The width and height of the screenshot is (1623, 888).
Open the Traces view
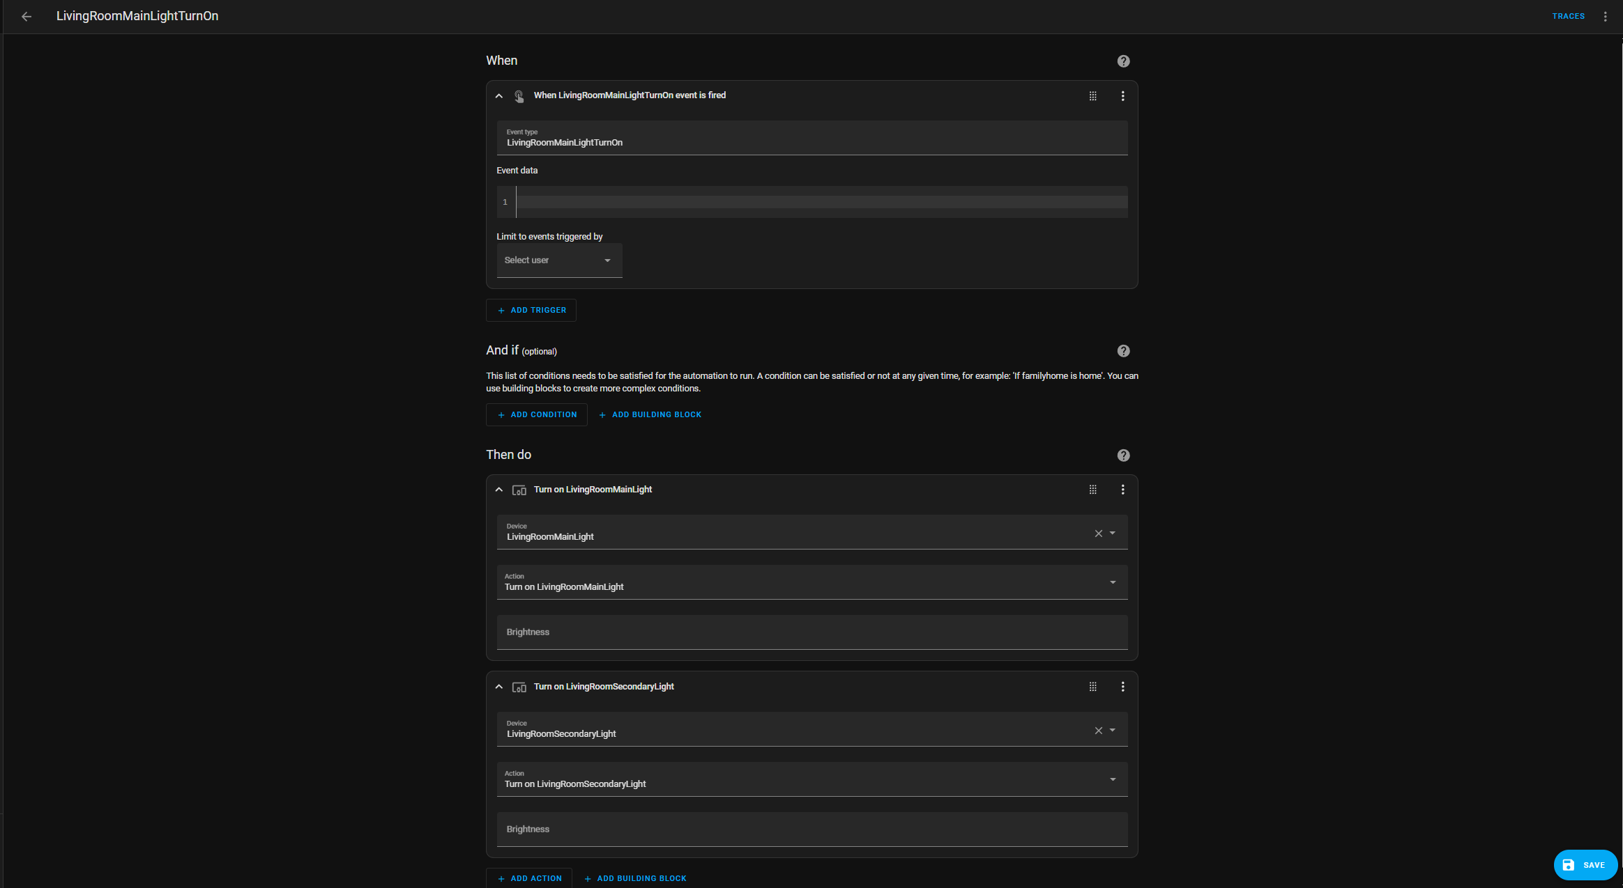tap(1568, 16)
